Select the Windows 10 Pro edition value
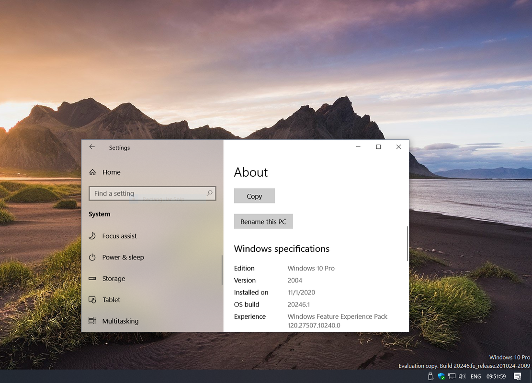This screenshot has width=532, height=383. point(311,268)
